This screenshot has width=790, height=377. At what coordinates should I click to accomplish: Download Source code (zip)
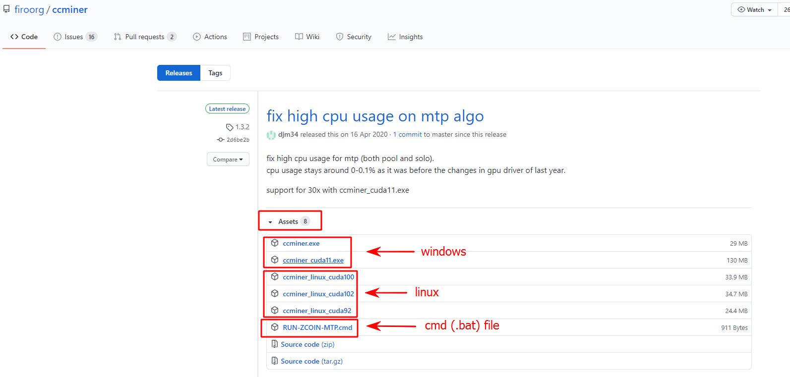tap(307, 344)
